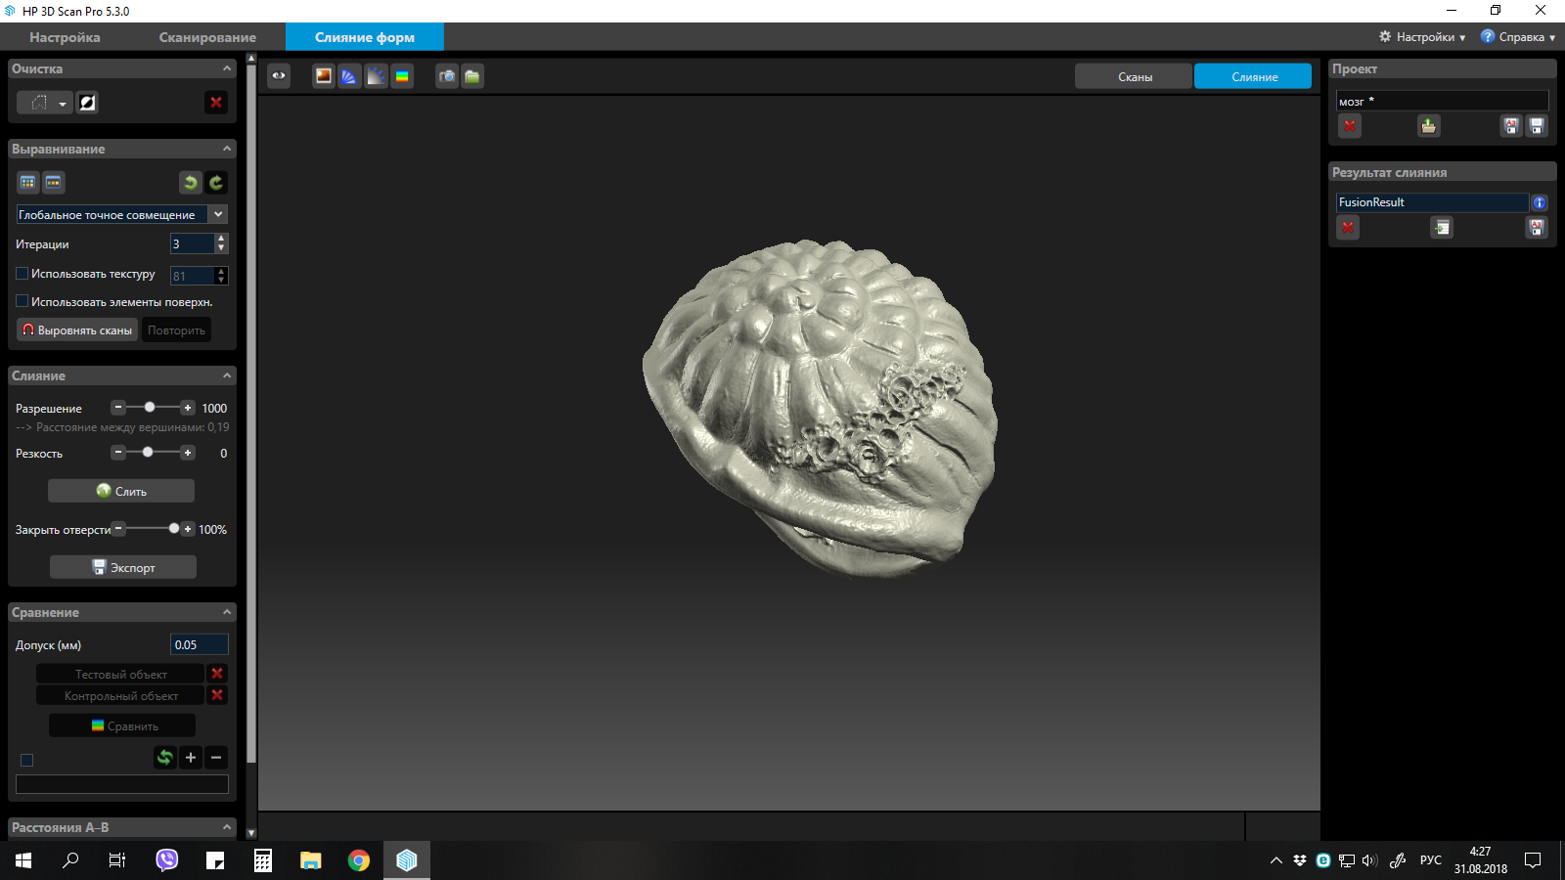Click the screenshot camera icon
1565x880 pixels.
(447, 76)
